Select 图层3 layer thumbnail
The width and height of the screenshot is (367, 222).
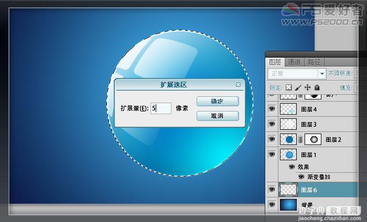[288, 124]
